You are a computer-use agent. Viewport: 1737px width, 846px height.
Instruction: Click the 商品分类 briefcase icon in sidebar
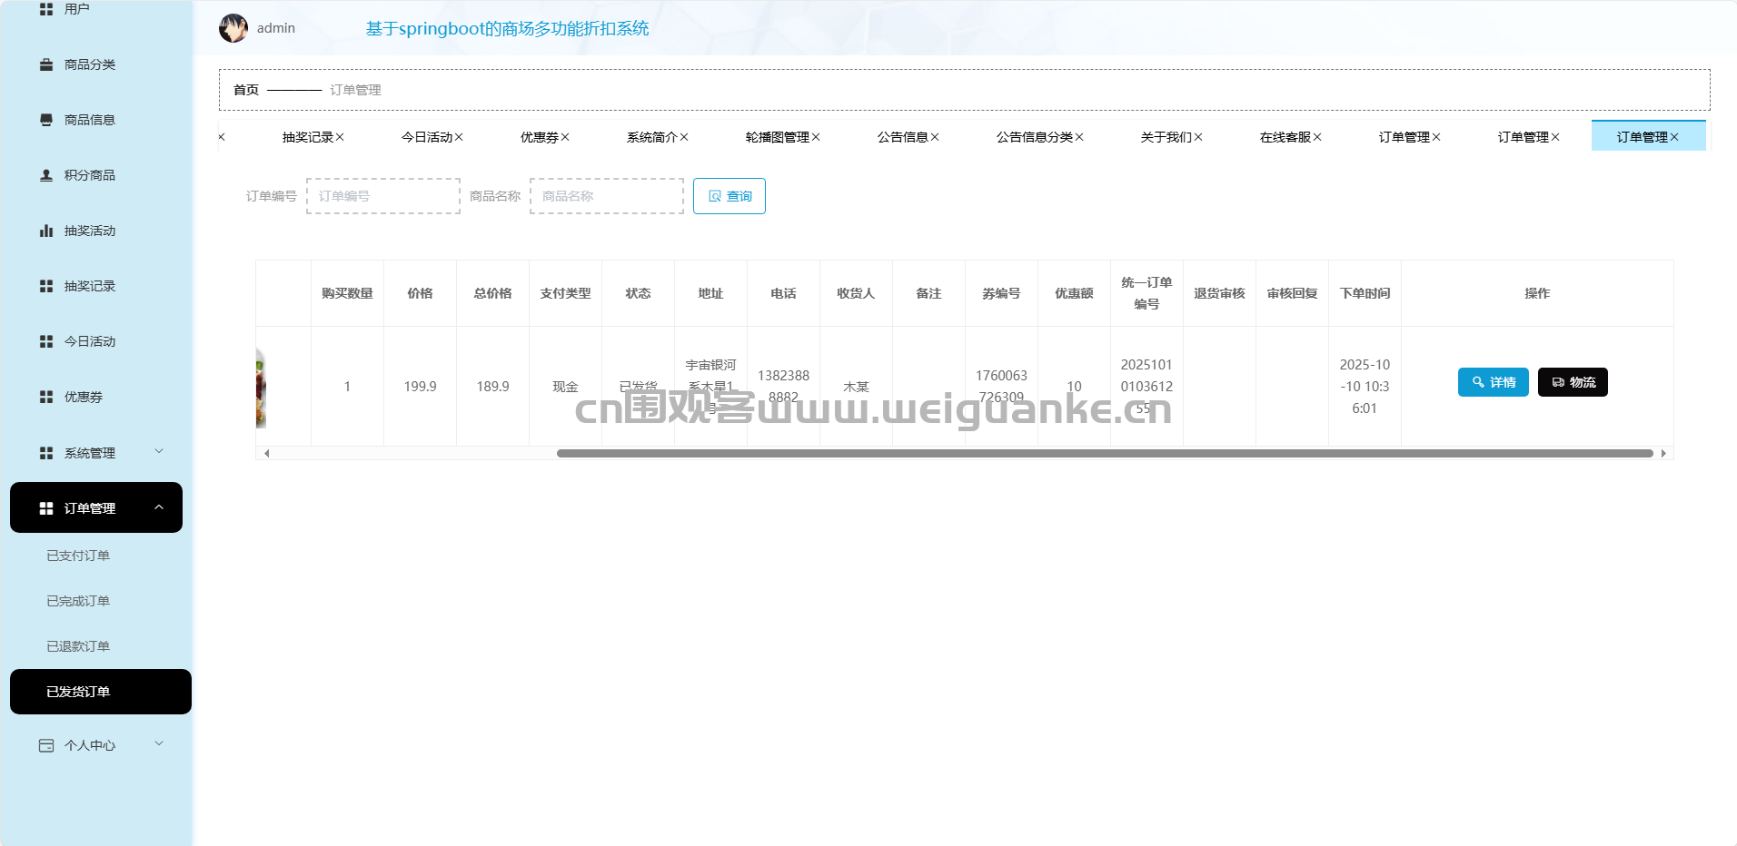pos(46,64)
